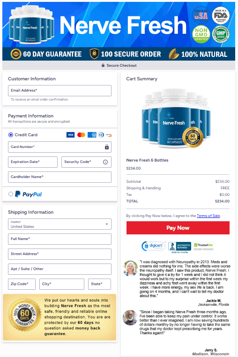Focus the Full Name field
The width and height of the screenshot is (238, 357).
pos(59,239)
